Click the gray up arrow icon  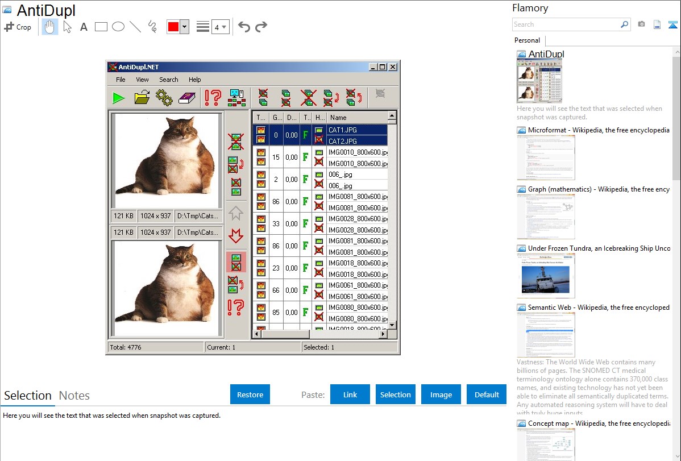click(x=236, y=213)
